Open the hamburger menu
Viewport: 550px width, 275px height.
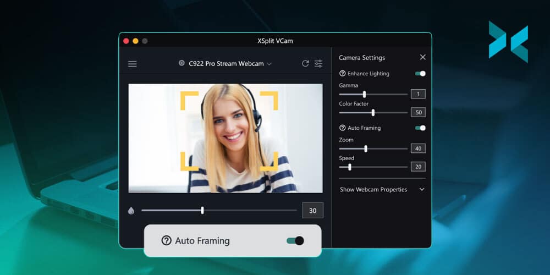[x=133, y=64]
